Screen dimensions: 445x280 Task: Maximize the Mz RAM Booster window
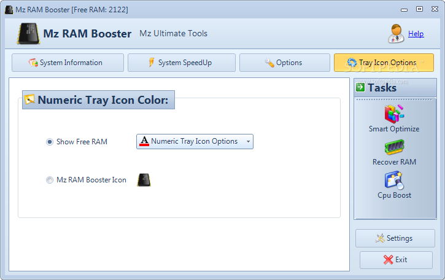[419, 9]
